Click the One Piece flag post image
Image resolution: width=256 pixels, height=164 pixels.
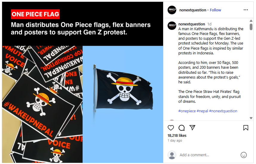(83, 82)
